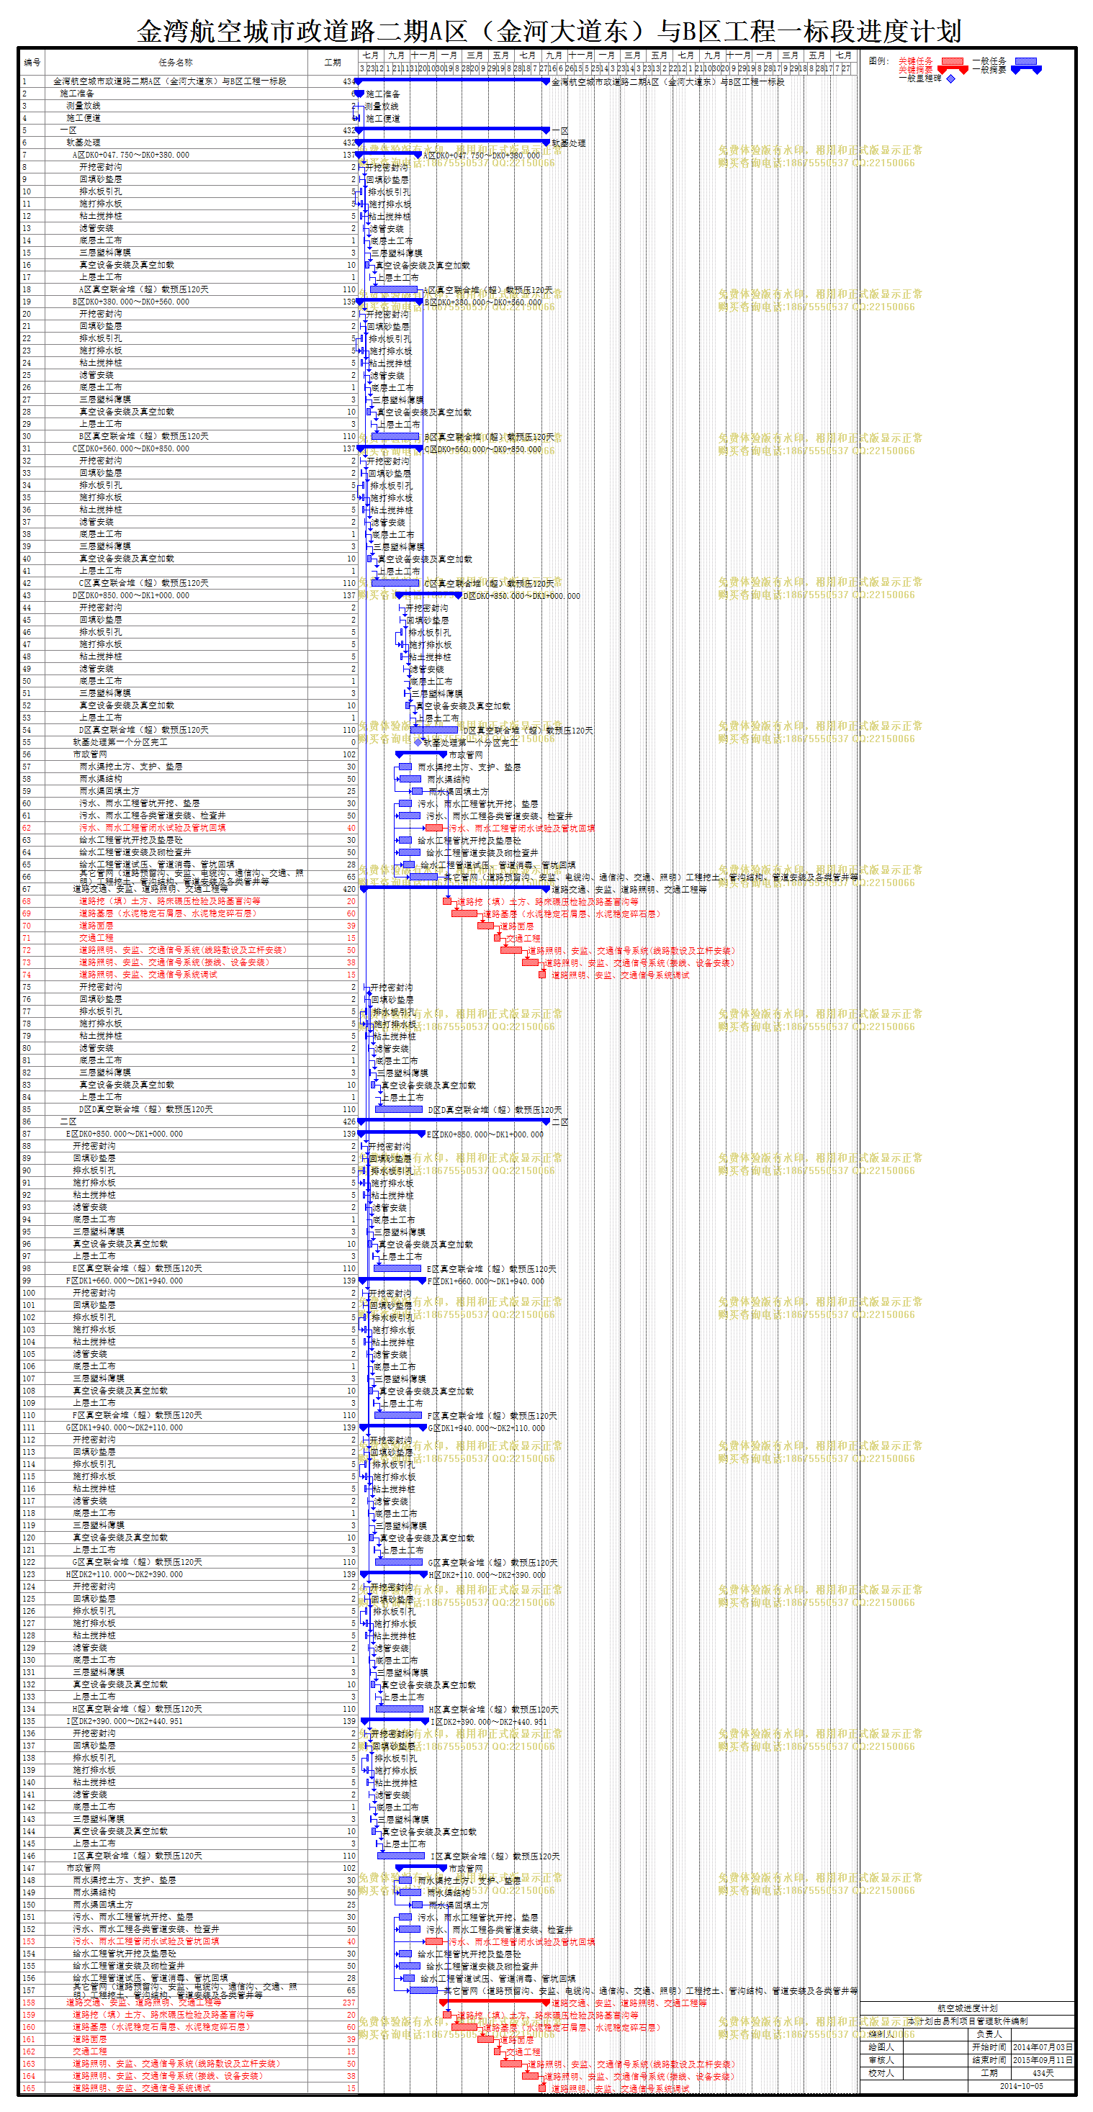Click the red 关键任务 legend bar
Viewport: 1093px width, 2112px height.
pos(952,61)
